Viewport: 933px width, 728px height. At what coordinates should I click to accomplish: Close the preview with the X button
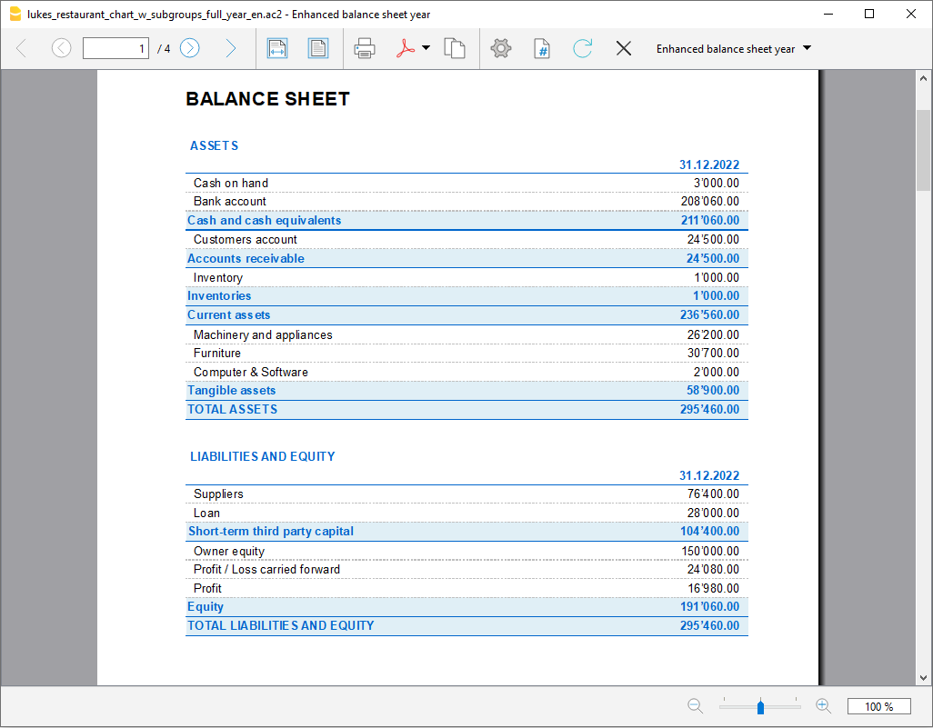(624, 47)
